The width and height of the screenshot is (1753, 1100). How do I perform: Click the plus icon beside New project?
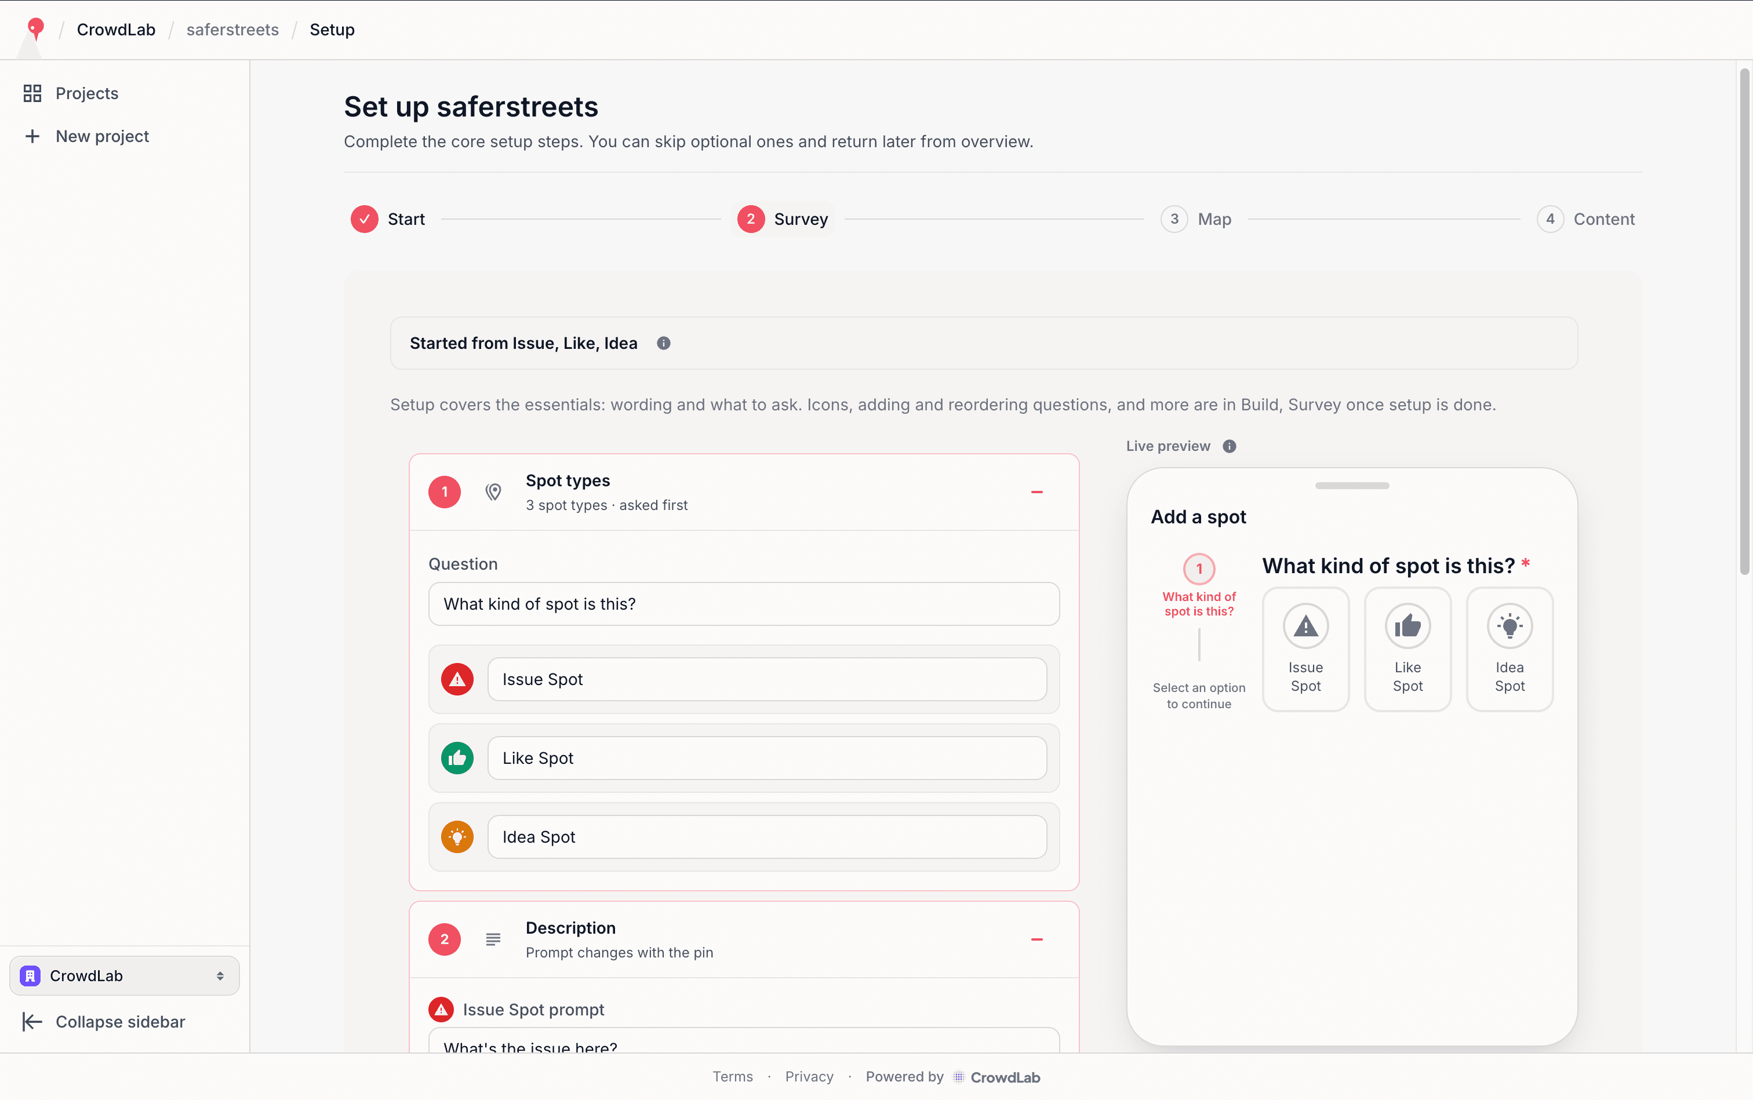coord(32,136)
